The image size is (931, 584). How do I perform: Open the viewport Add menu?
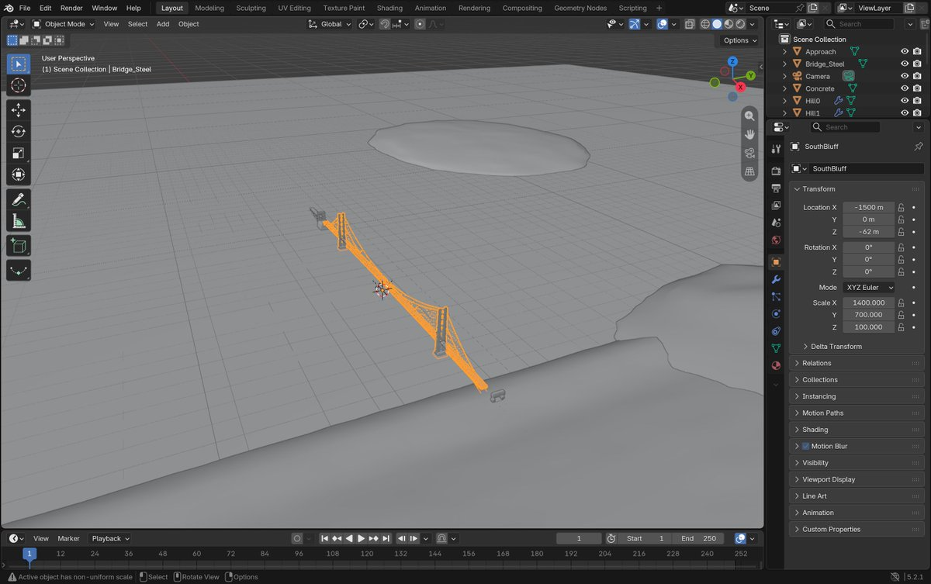pyautogui.click(x=163, y=24)
